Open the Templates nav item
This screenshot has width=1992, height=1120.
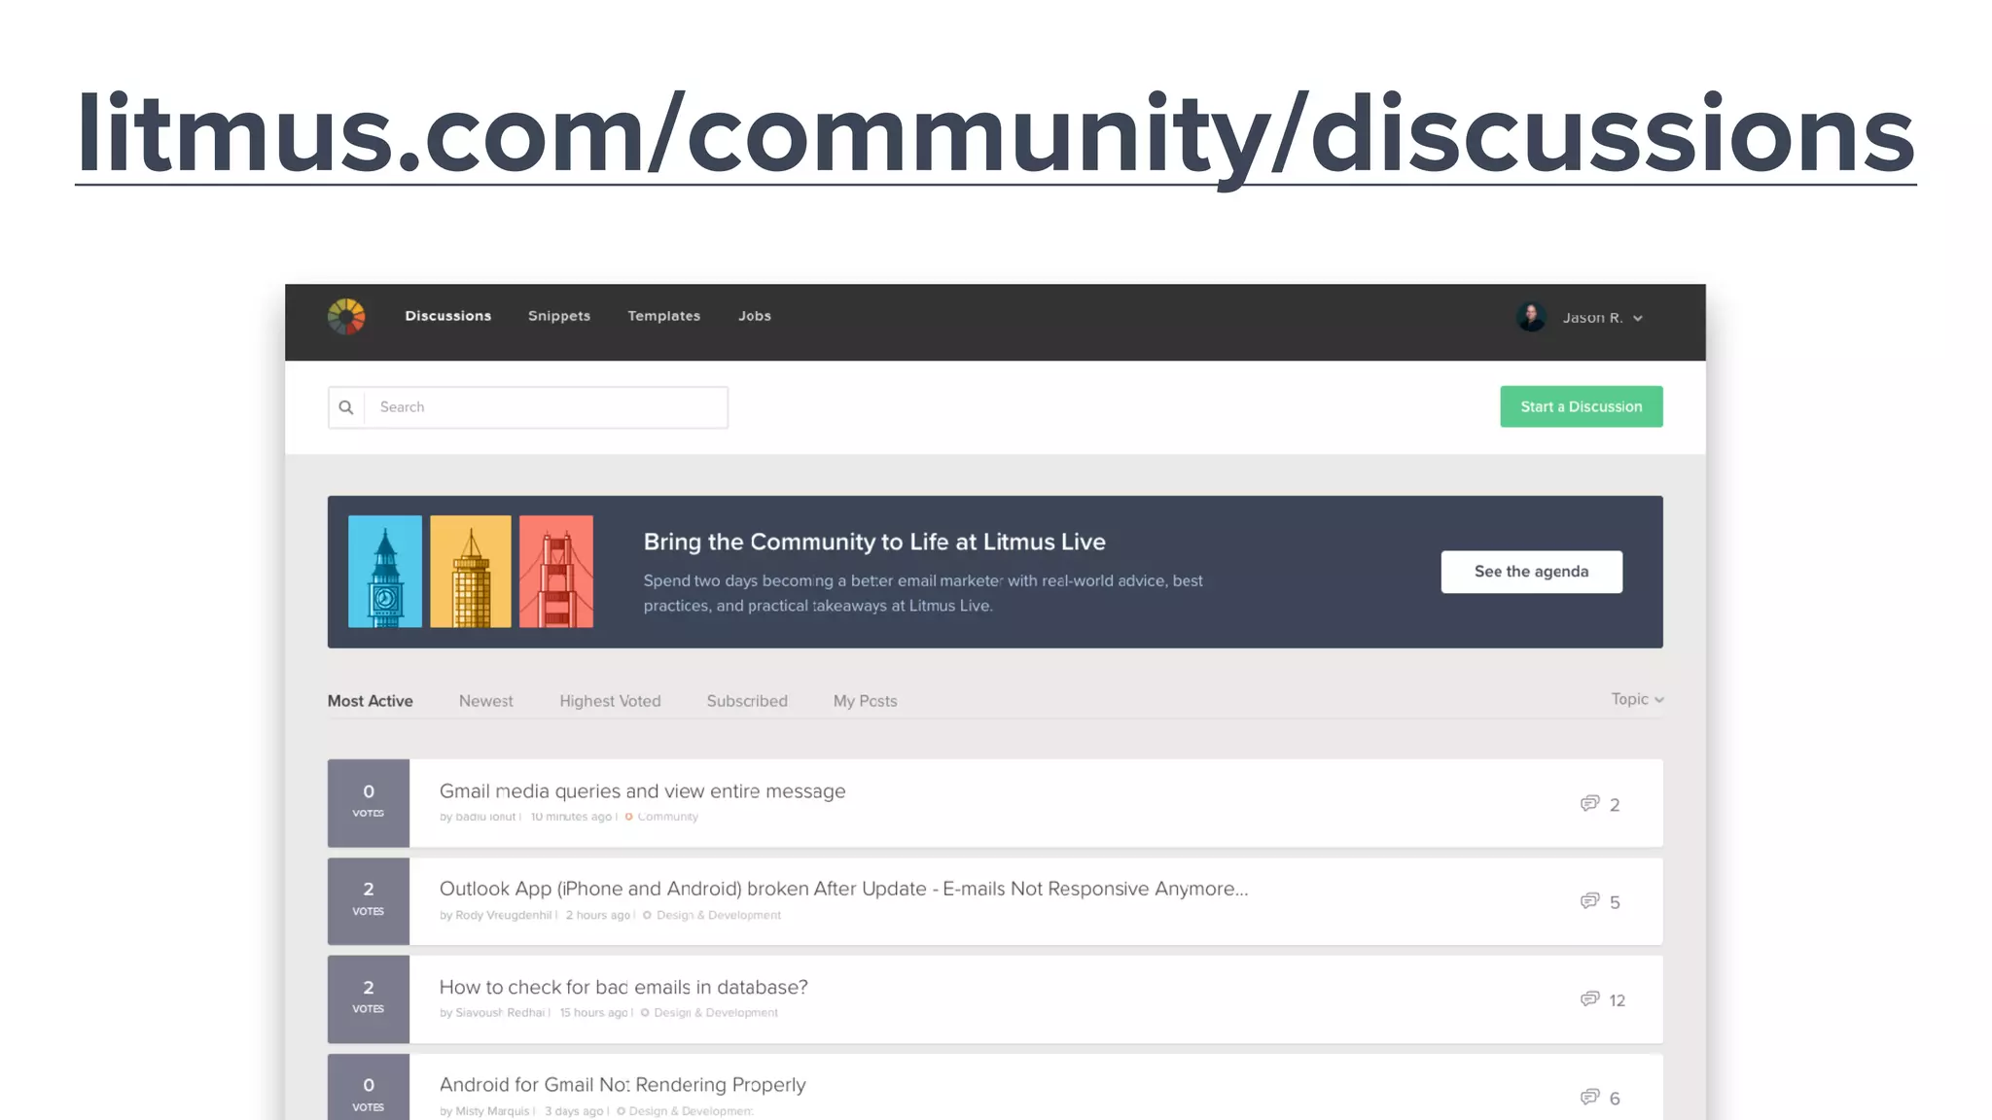click(664, 316)
